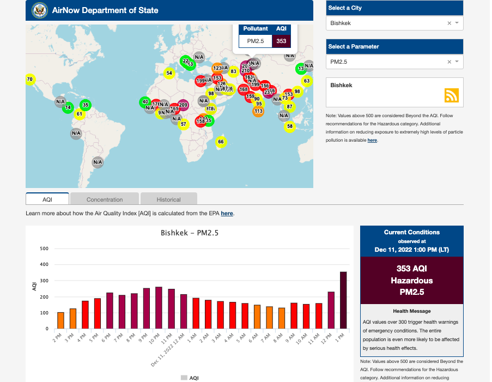Expand the Select a City dropdown arrow
This screenshot has height=382, width=492.
(x=457, y=23)
